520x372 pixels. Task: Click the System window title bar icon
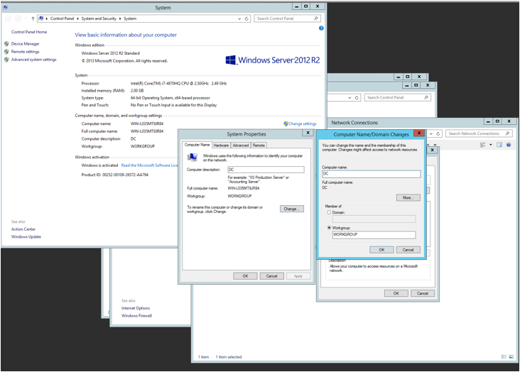(x=5, y=7)
